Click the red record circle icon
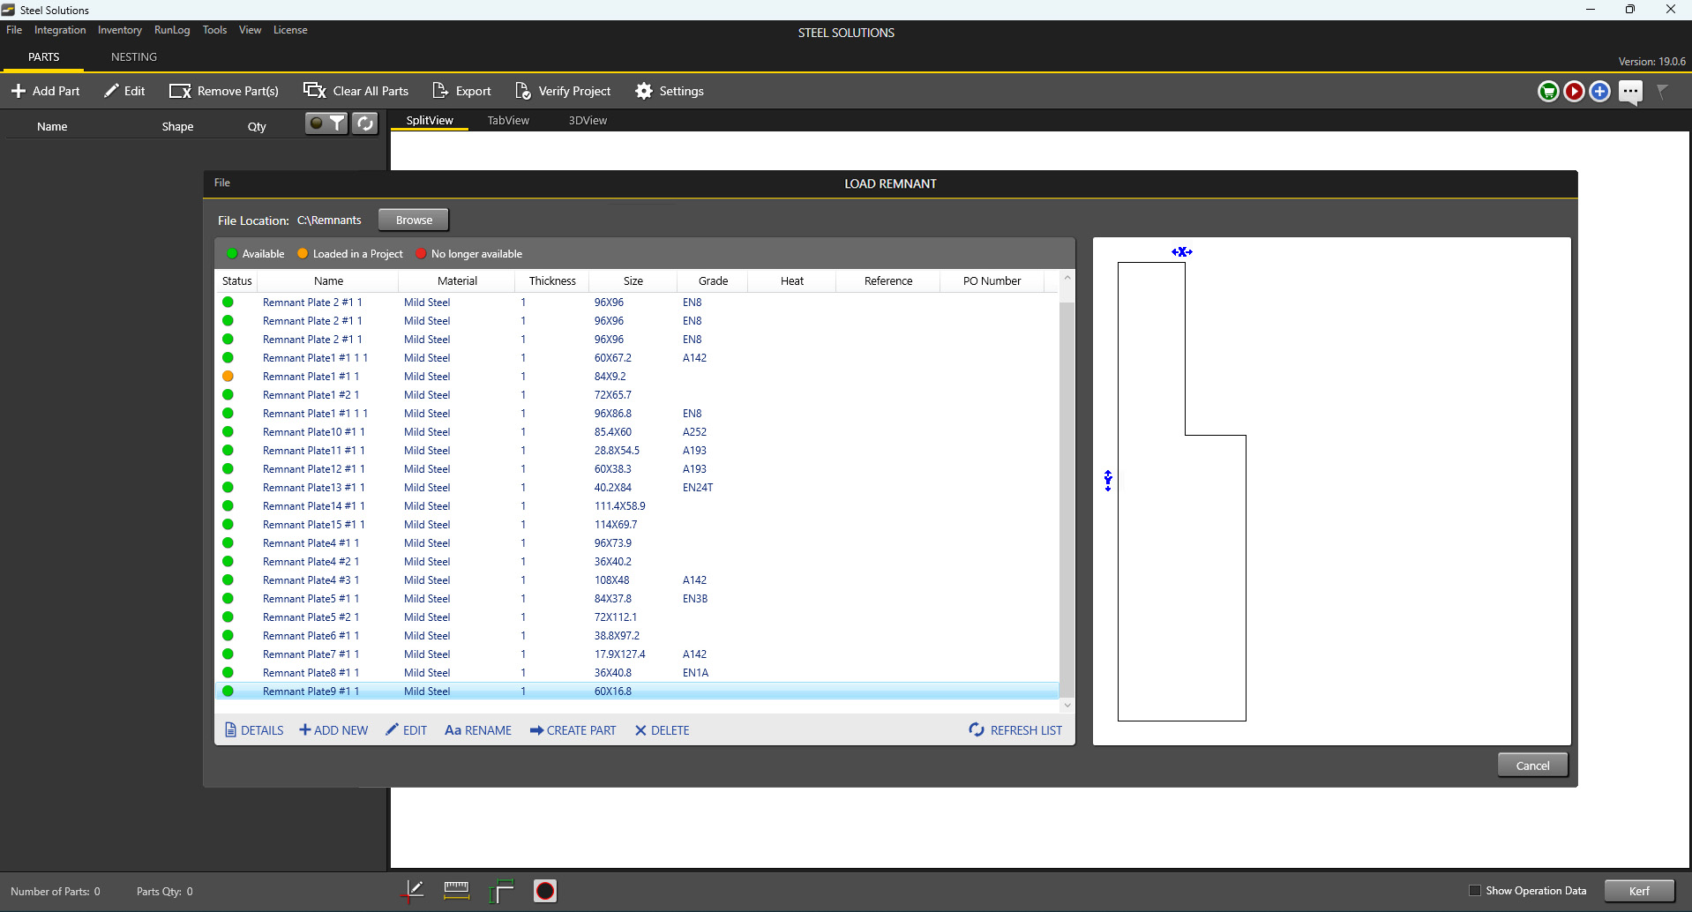Viewport: 1692px width, 912px height. [x=545, y=891]
